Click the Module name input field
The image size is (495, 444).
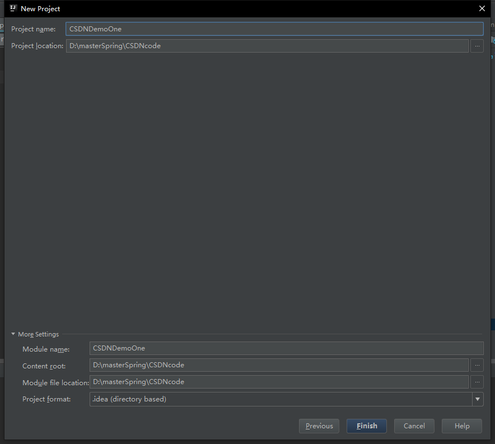coord(286,348)
